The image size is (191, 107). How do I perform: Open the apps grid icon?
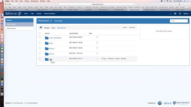(x=175, y=14)
